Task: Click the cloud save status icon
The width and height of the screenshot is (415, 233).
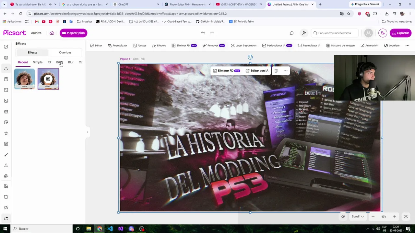Action: 52,33
